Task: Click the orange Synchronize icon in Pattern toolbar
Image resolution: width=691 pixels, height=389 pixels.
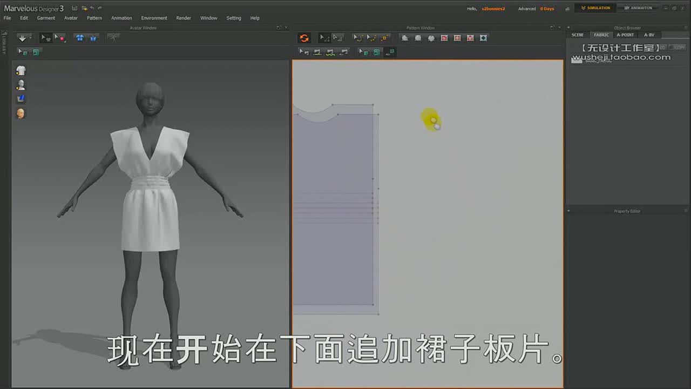Action: [x=304, y=38]
